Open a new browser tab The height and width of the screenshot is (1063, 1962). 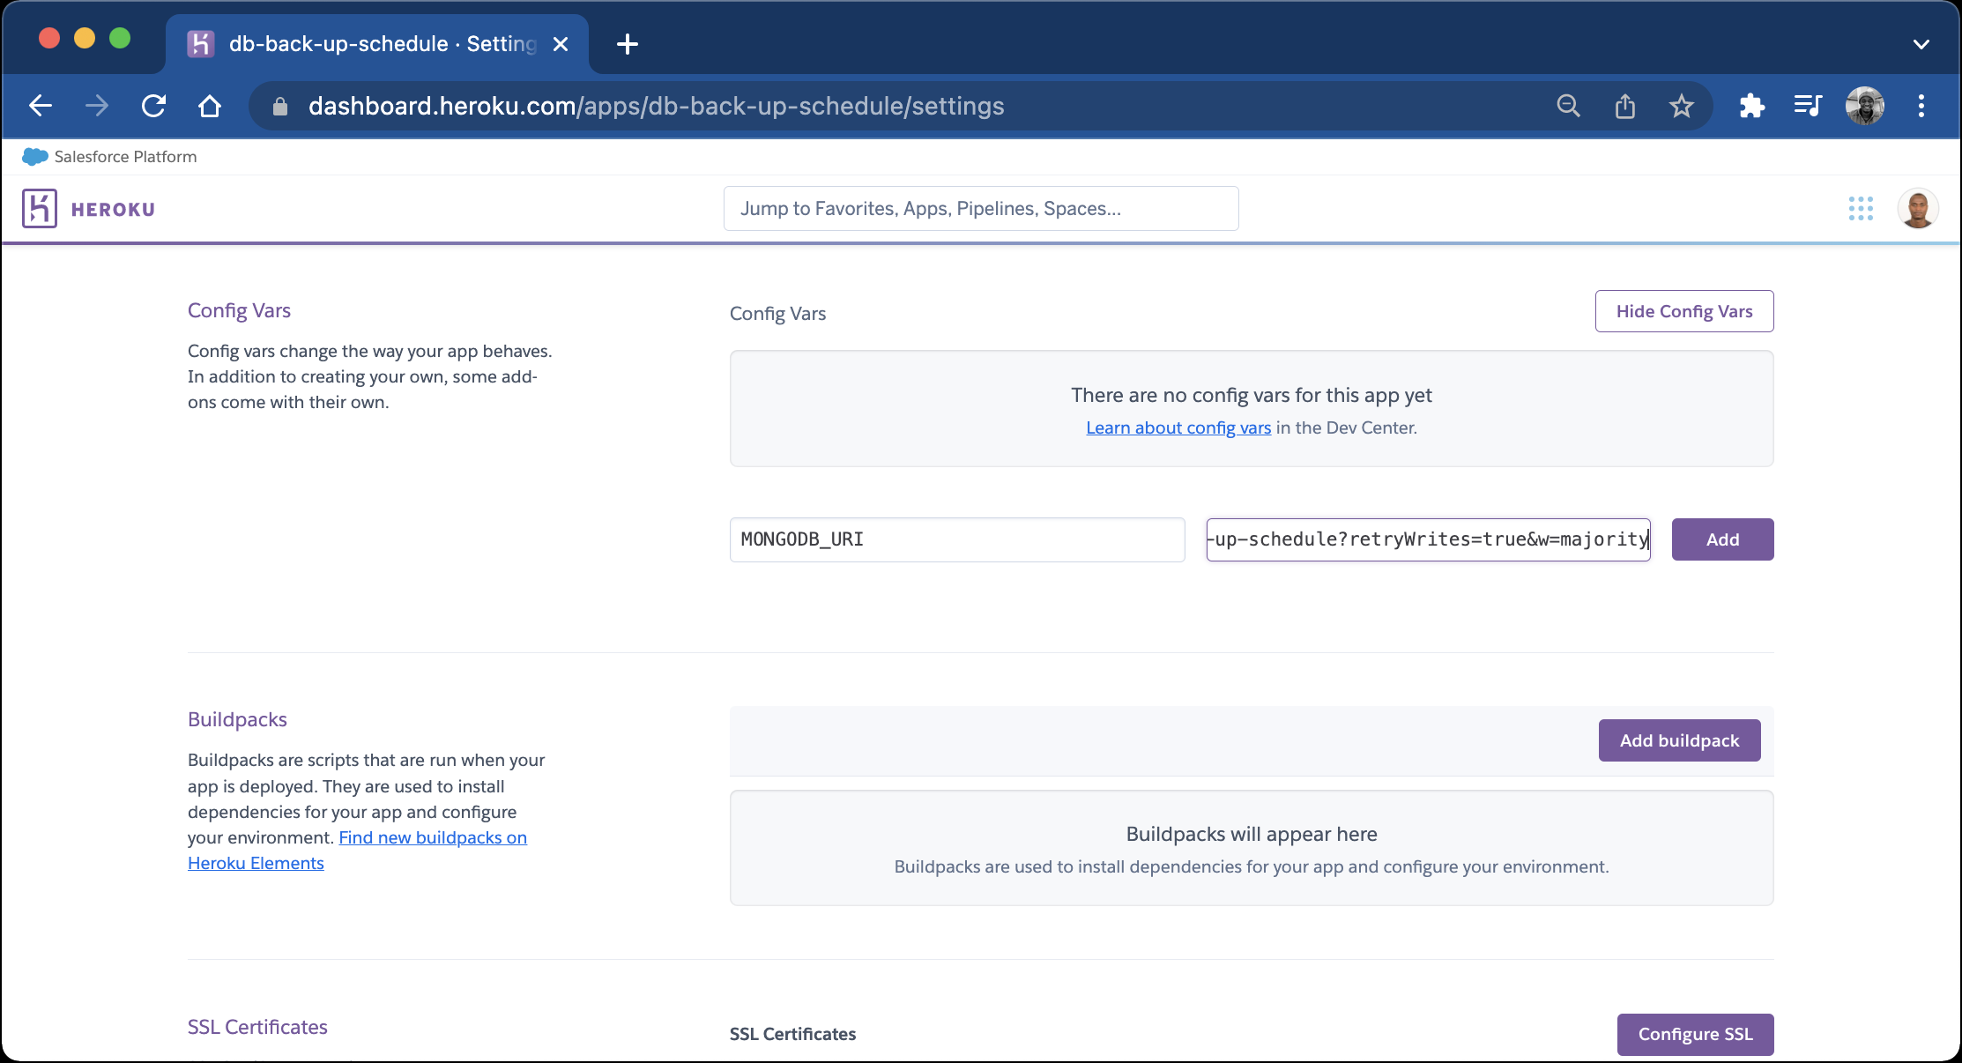pos(628,44)
